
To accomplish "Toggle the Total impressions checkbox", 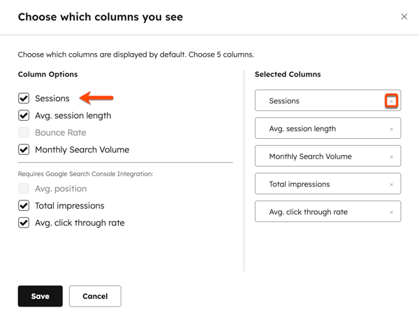I will coord(24,206).
